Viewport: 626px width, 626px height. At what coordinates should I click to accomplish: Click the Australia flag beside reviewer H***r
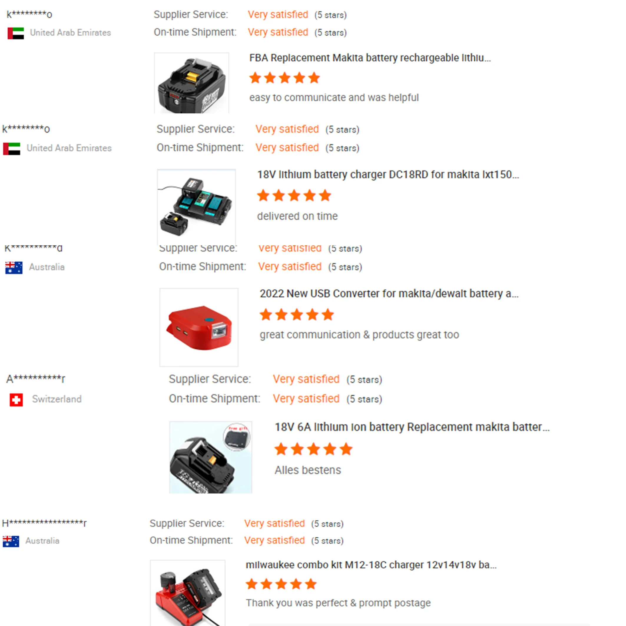11,541
